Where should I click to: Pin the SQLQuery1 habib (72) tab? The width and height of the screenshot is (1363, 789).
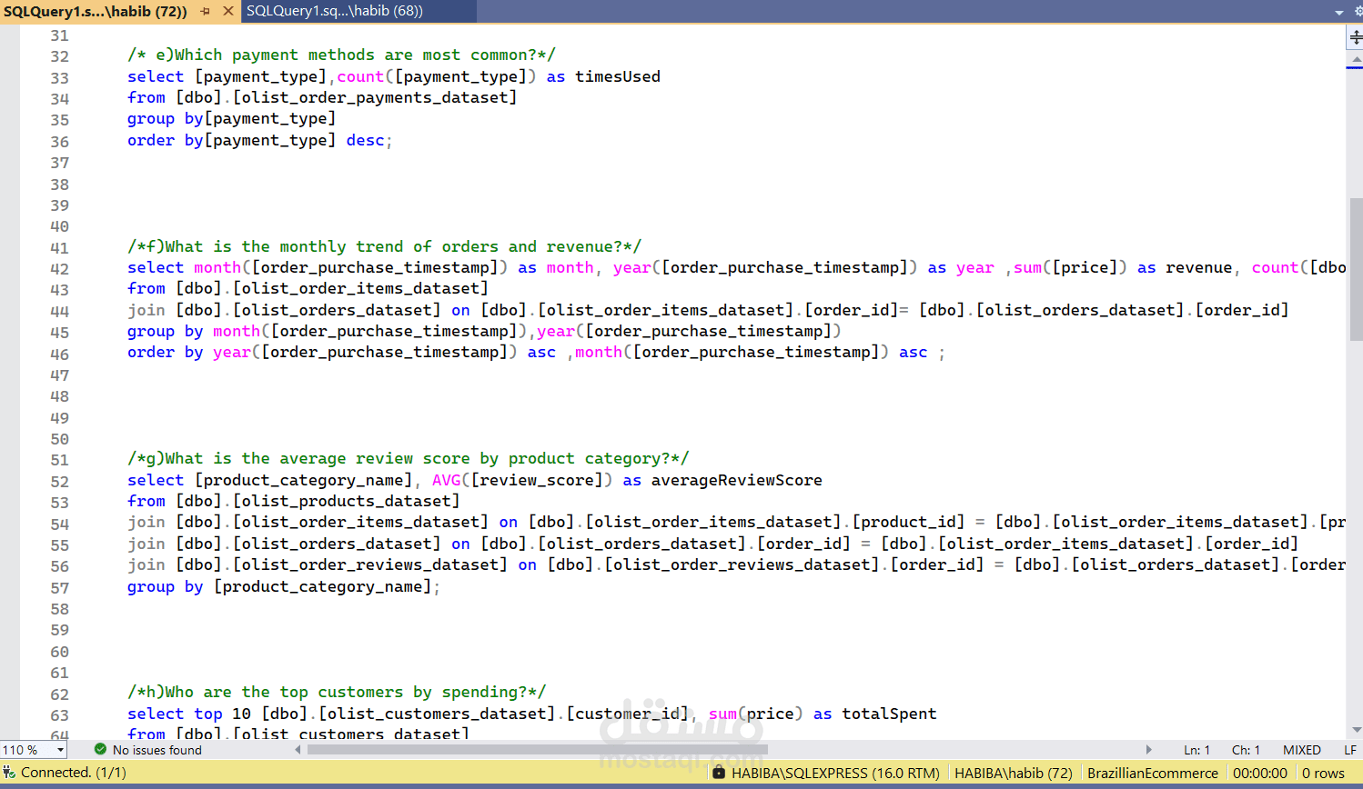(206, 11)
